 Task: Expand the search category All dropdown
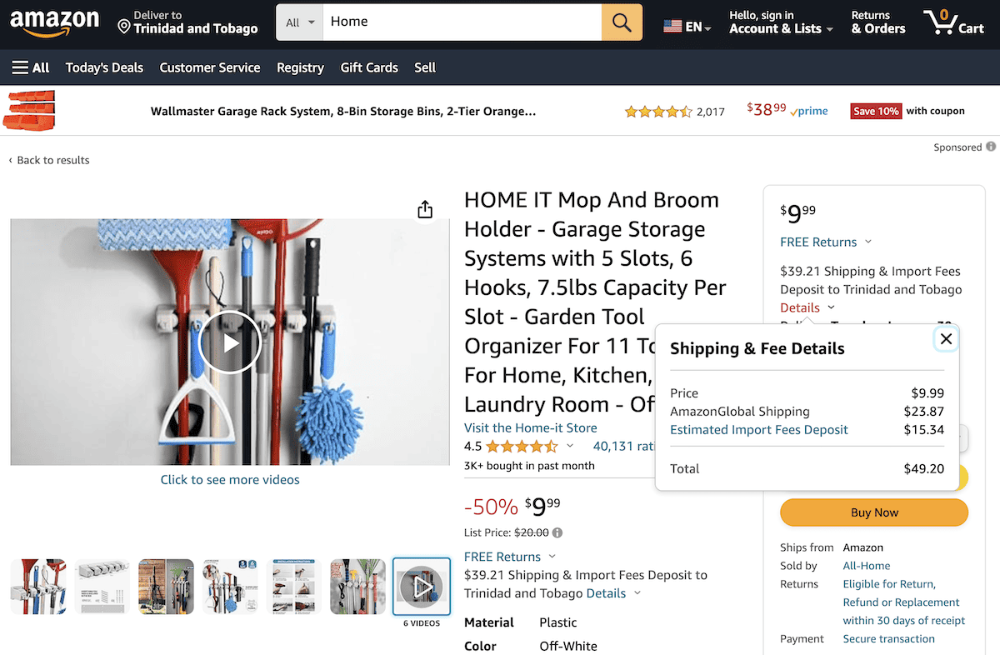click(x=298, y=22)
